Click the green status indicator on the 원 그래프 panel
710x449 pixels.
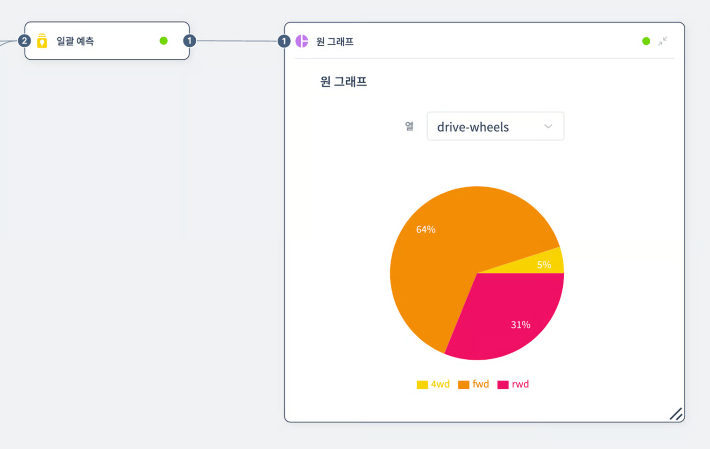coord(646,41)
